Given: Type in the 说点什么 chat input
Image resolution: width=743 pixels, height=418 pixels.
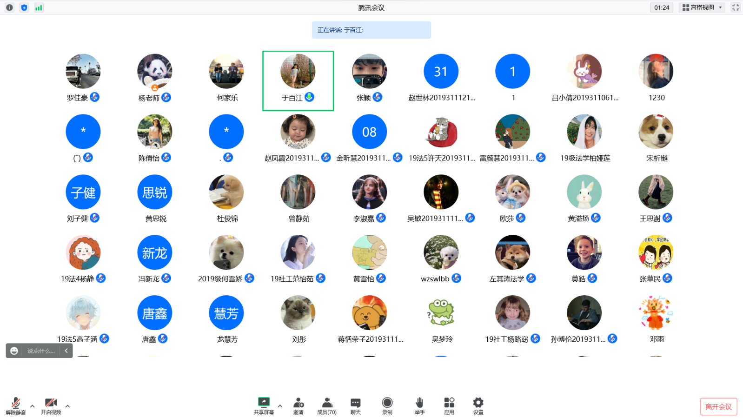Looking at the screenshot, I should (x=40, y=351).
